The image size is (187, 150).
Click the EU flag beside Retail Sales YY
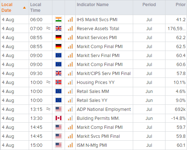click(59, 100)
